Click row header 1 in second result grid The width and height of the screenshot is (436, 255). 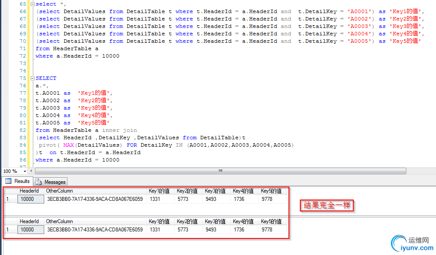(11, 230)
